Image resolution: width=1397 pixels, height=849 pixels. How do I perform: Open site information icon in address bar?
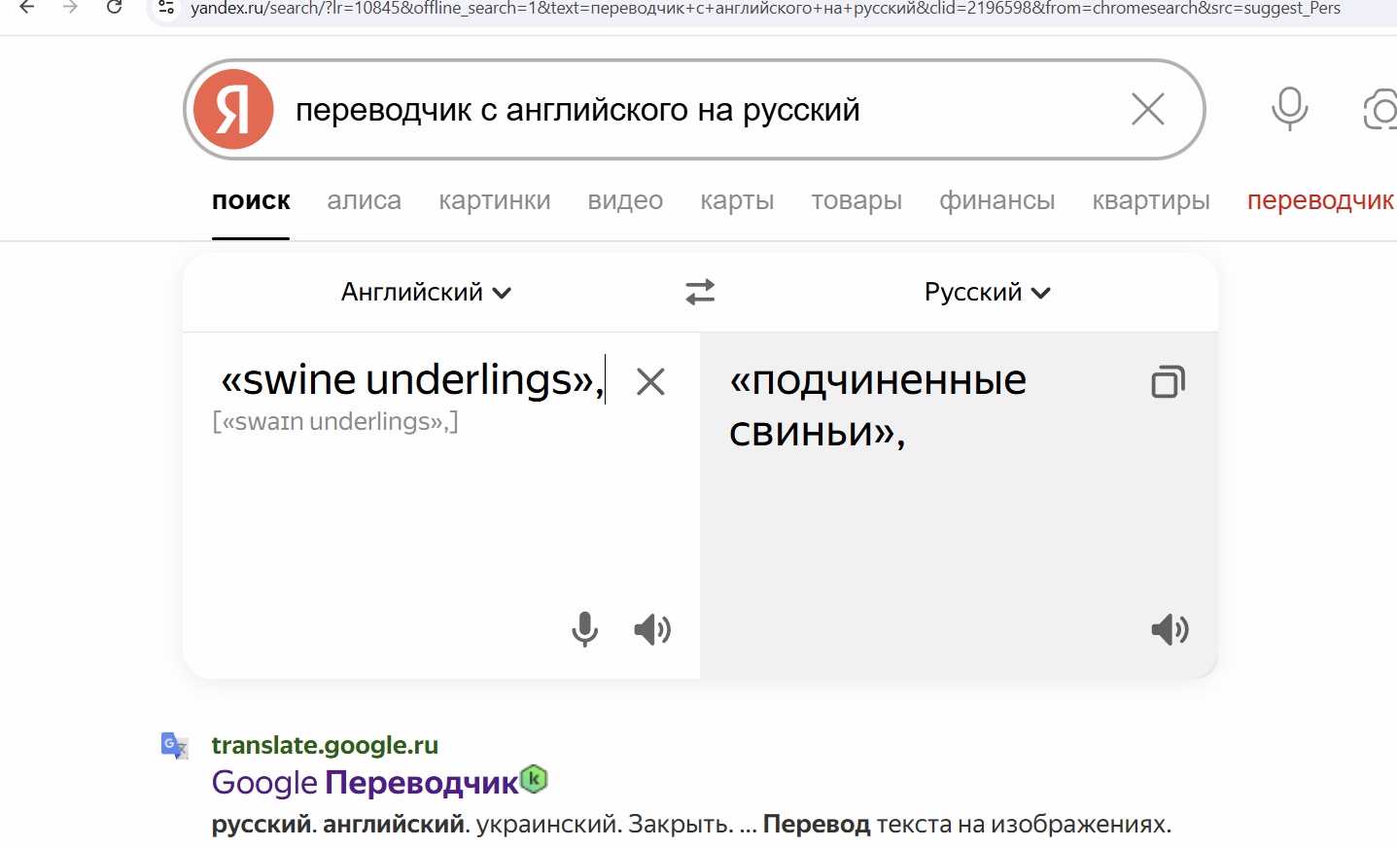(166, 8)
